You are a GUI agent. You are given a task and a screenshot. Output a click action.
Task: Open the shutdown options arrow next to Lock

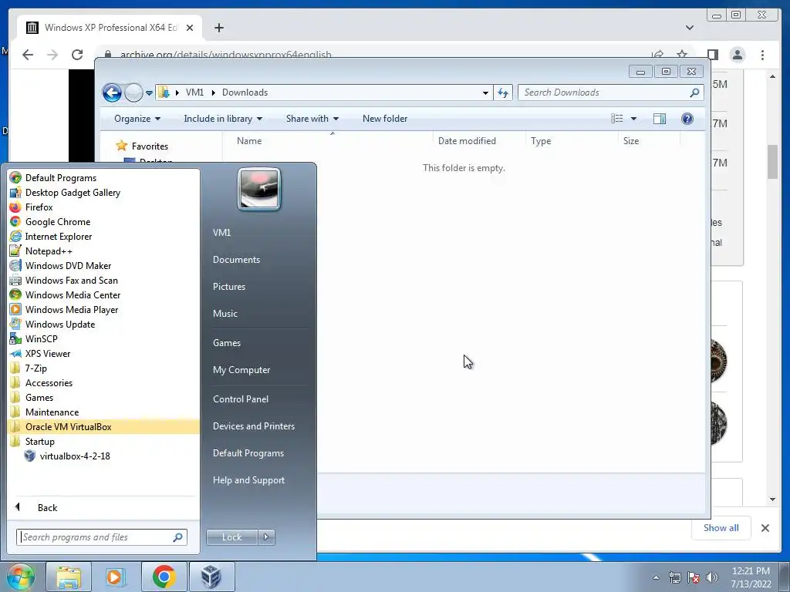pos(266,537)
